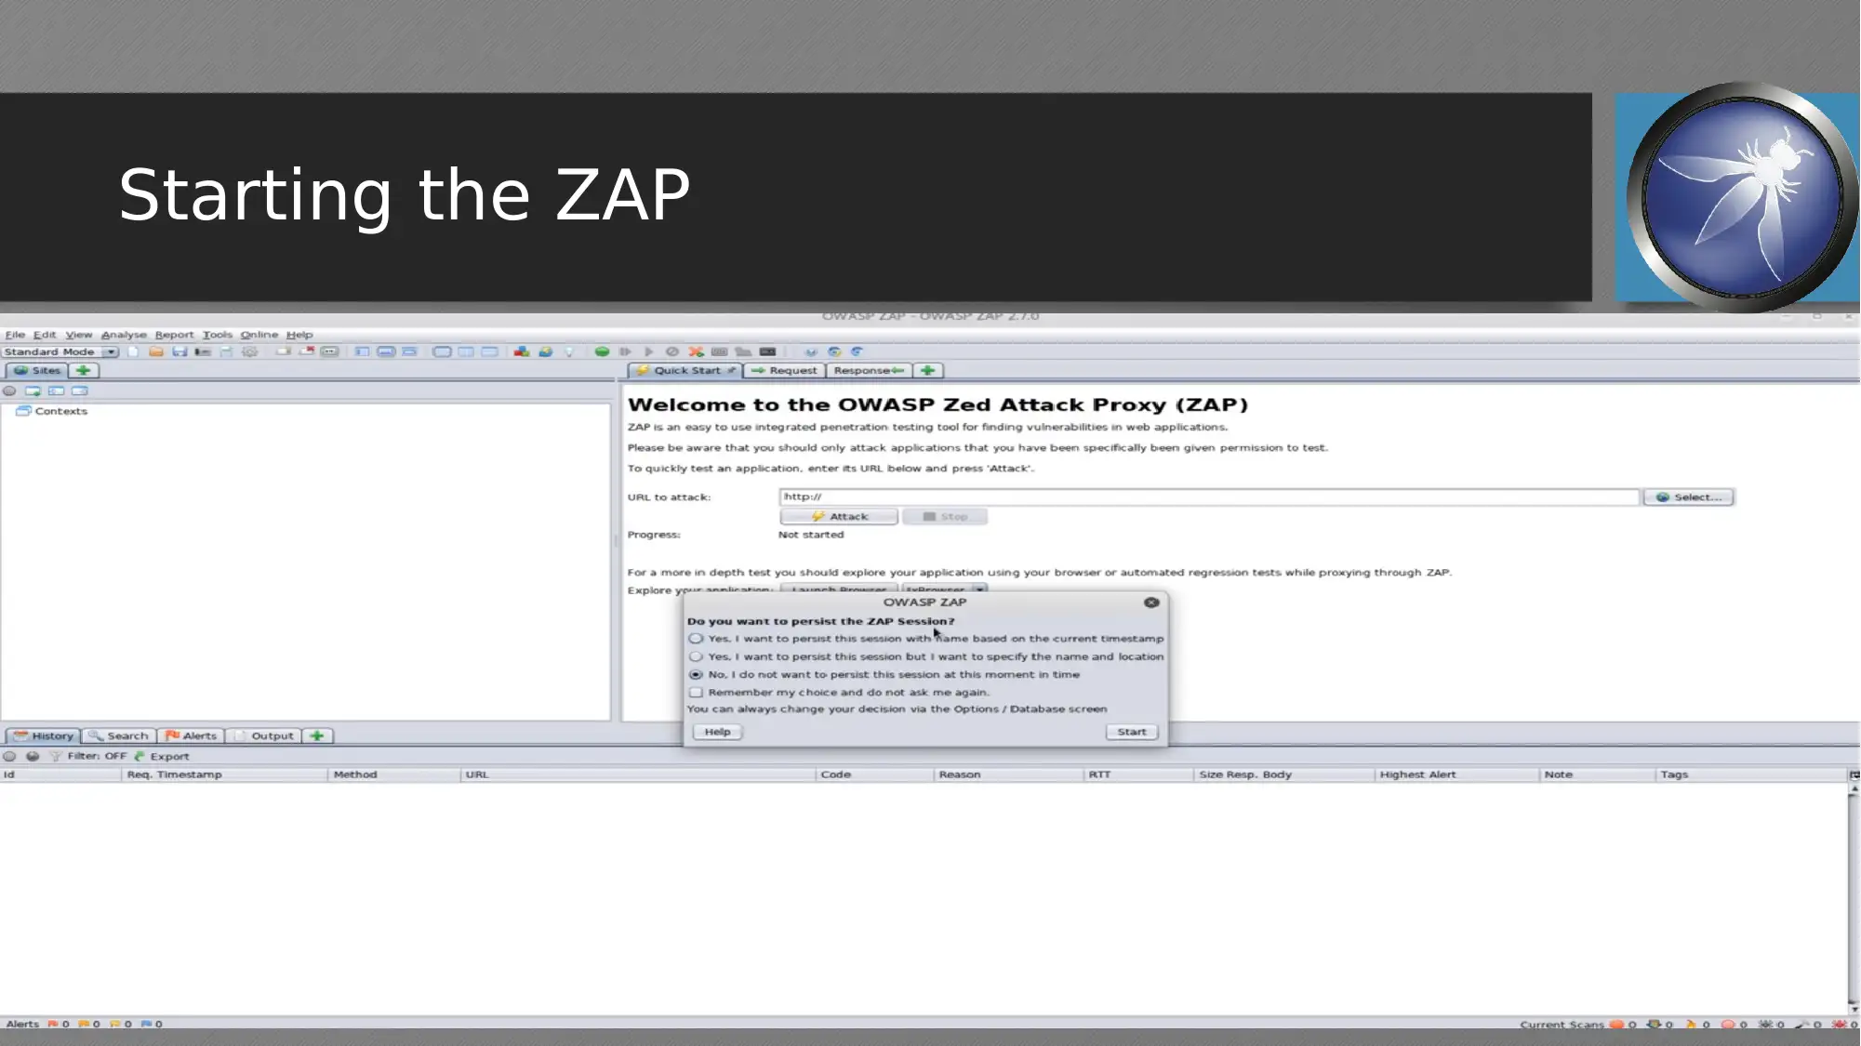Click the New Session toolbar icon
This screenshot has height=1046, width=1861.
click(x=133, y=351)
